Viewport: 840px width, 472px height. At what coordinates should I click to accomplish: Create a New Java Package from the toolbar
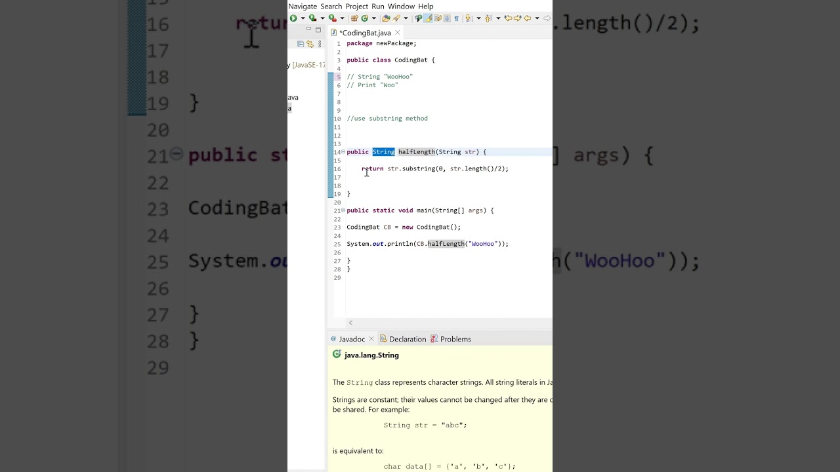click(354, 18)
